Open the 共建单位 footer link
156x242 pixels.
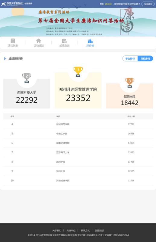tap(71, 230)
